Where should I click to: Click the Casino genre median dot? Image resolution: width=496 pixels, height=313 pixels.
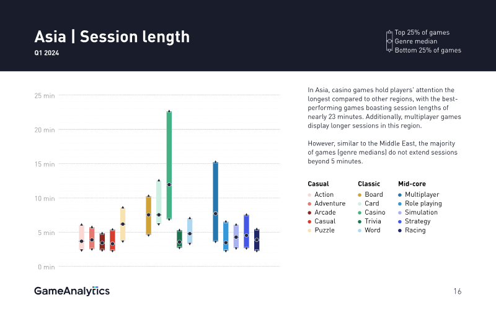169,184
